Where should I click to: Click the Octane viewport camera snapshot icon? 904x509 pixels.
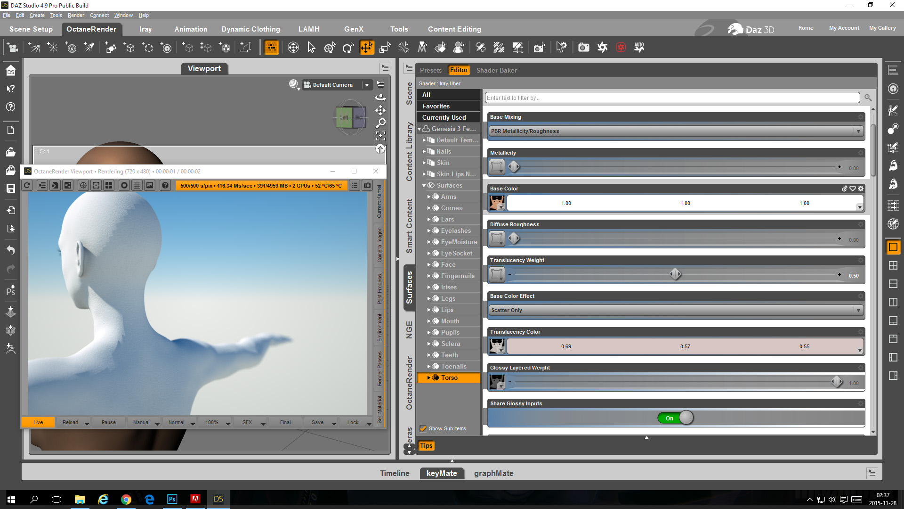[x=367, y=185]
